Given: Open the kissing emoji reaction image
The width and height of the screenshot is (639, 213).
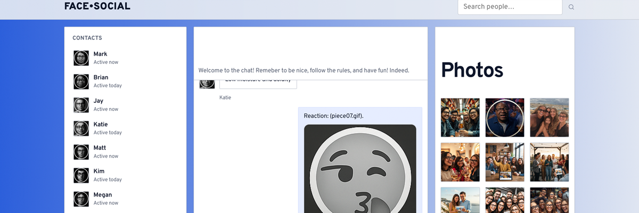Looking at the screenshot, I should [360, 169].
